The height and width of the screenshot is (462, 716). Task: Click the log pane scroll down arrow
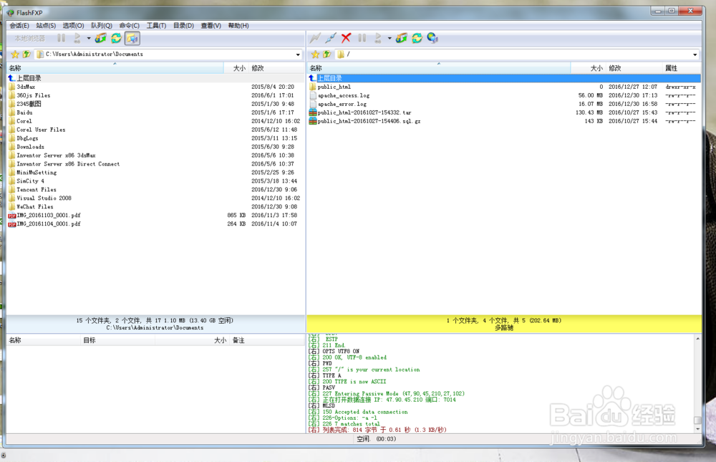[697, 429]
